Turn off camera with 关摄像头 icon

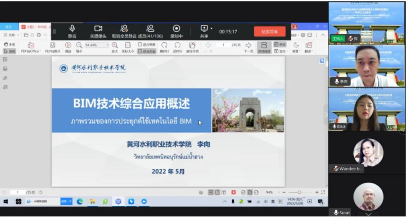pyautogui.click(x=98, y=31)
